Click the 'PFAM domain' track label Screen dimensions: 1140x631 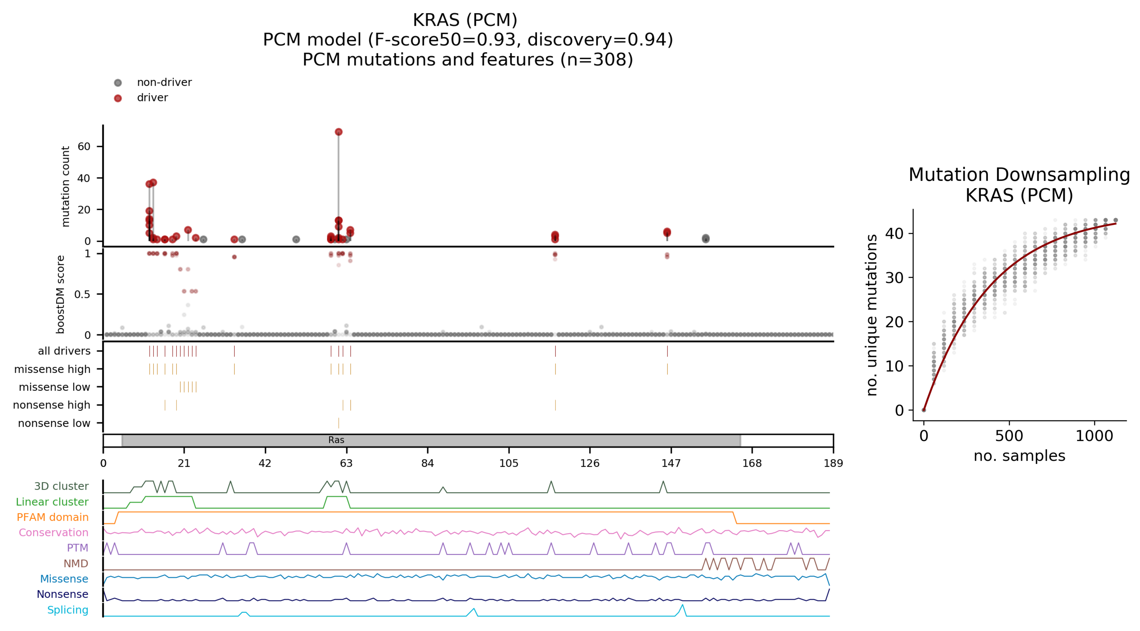pos(53,517)
